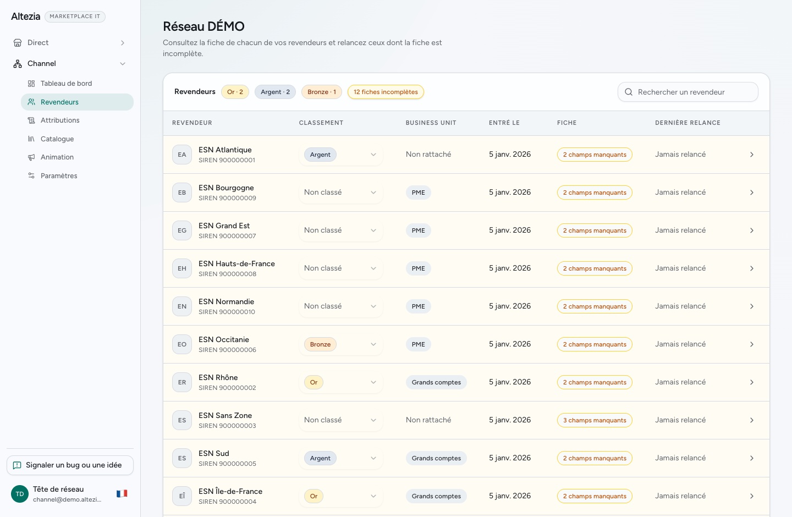
Task: Open Tableau de bord page
Action: pyautogui.click(x=77, y=84)
